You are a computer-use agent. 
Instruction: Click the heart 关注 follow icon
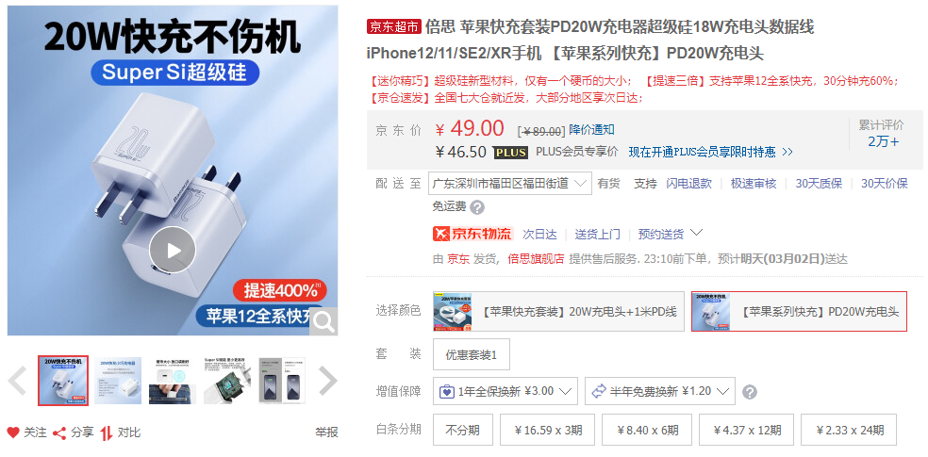click(x=13, y=433)
